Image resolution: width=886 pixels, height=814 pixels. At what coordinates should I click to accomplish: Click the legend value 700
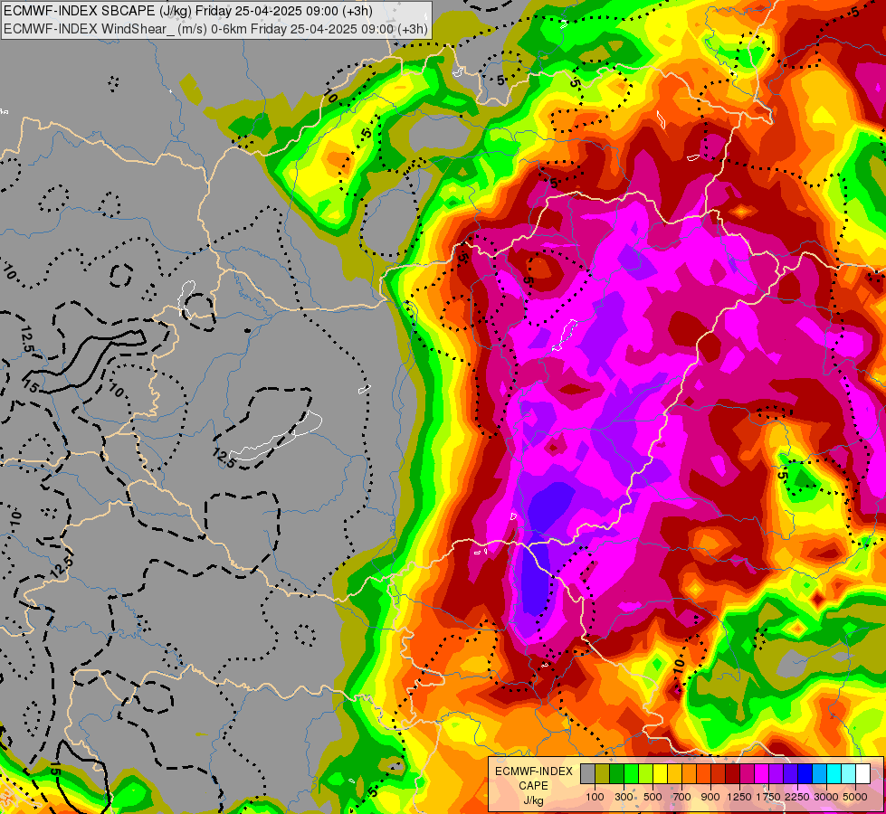pos(682,797)
